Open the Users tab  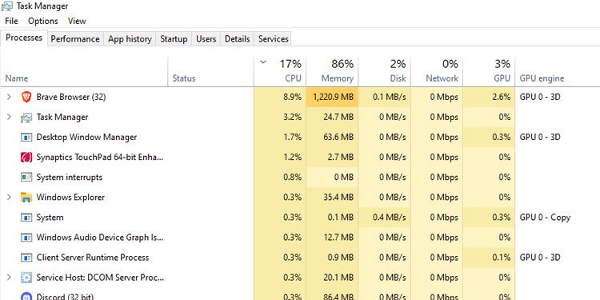(x=206, y=39)
